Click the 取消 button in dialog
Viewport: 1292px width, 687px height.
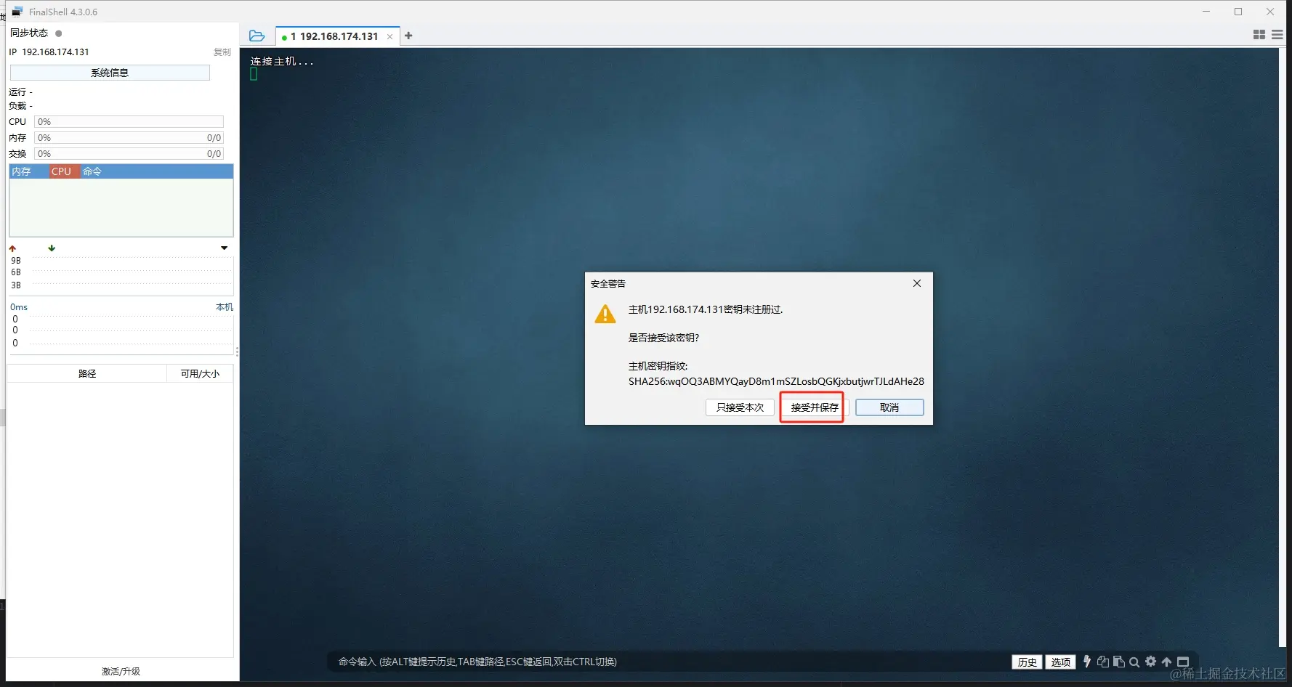coord(889,407)
